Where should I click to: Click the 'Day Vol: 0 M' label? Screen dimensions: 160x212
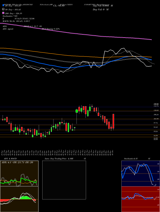100,9
